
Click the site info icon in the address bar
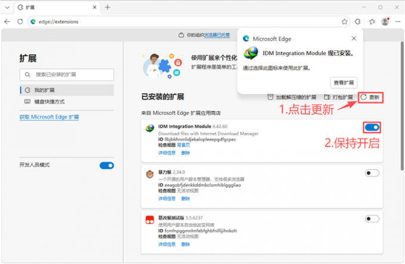33,21
